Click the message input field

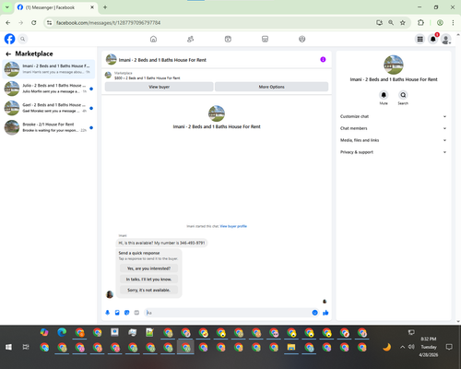pos(228,313)
